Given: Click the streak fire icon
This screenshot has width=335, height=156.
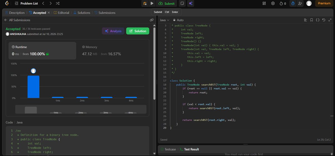Looking at the screenshot, I should pos(281,3).
